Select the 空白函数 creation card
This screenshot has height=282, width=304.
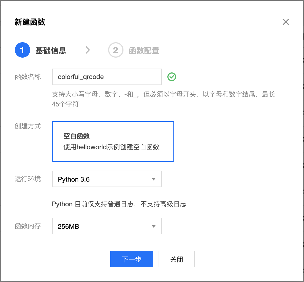(113, 141)
